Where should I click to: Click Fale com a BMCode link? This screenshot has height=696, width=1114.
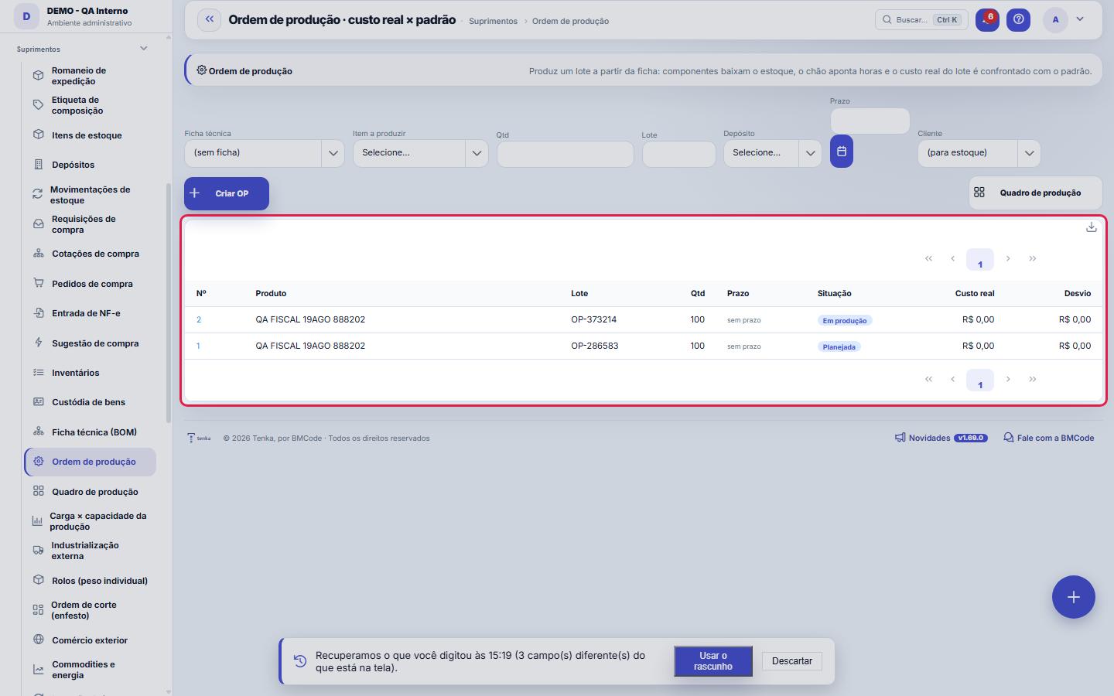[x=1048, y=438]
